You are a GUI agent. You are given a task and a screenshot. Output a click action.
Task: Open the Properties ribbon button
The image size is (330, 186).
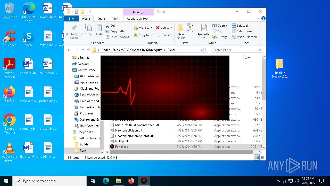(x=204, y=32)
